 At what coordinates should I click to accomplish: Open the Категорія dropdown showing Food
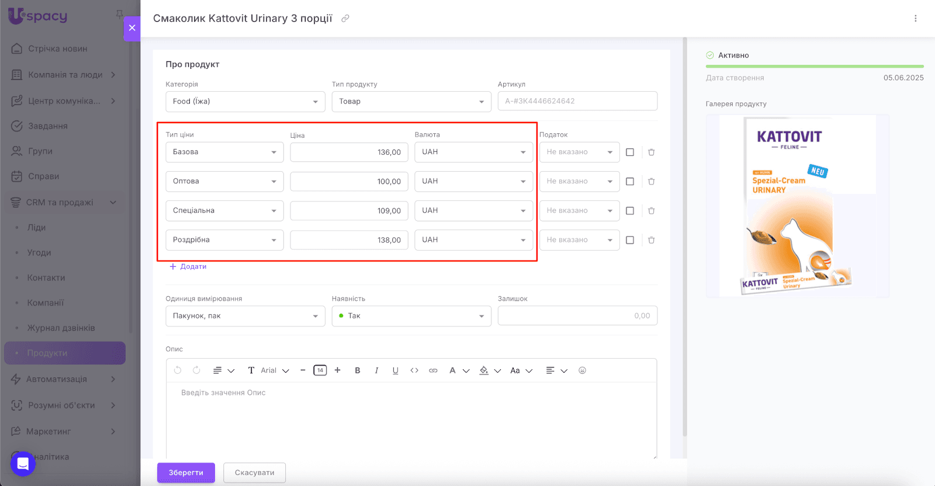245,102
